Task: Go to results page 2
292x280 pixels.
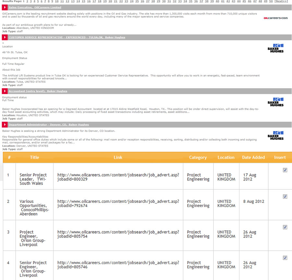Action: click(27, 1)
